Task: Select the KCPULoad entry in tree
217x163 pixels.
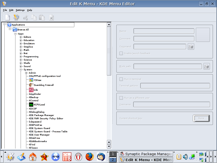Action: coord(39,104)
